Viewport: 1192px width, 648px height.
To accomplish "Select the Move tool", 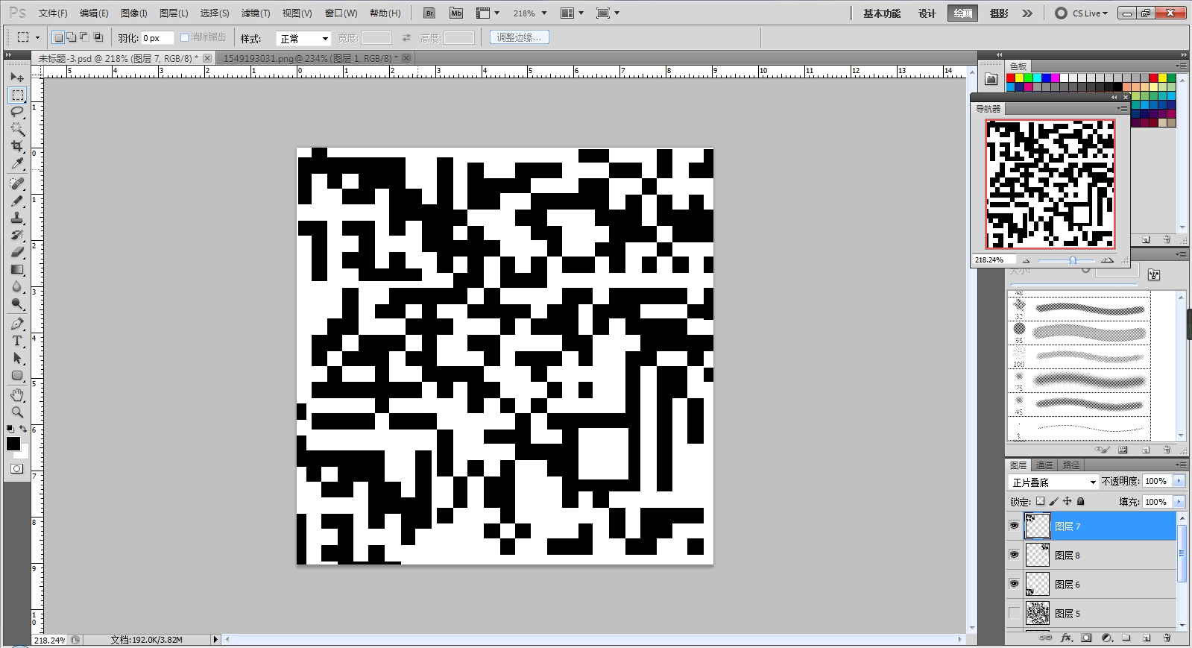I will click(17, 78).
